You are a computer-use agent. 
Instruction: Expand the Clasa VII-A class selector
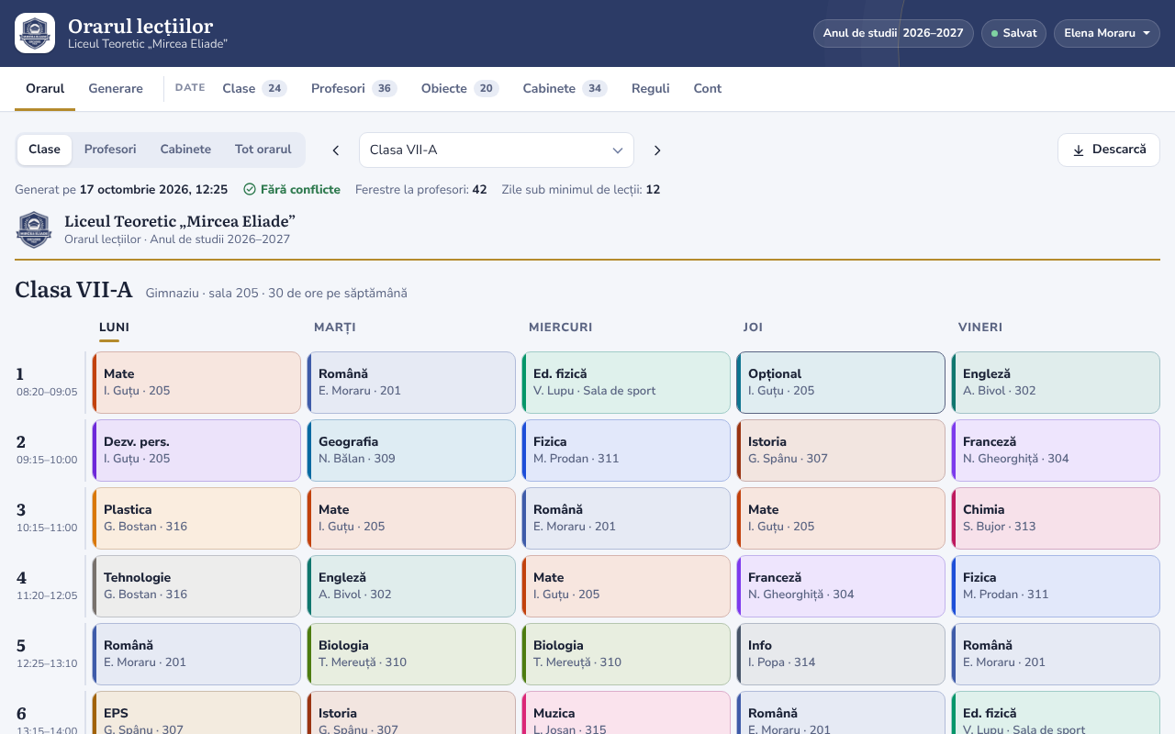[497, 150]
